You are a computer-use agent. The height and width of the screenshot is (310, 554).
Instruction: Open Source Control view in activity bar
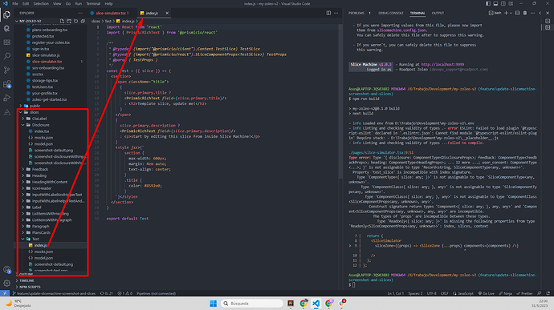click(x=6, y=70)
